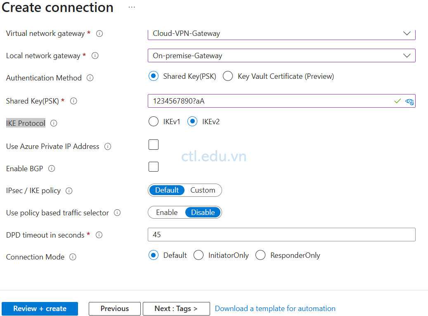
Task: Select Shared Key(PSK) authentication radio button
Action: click(x=154, y=76)
